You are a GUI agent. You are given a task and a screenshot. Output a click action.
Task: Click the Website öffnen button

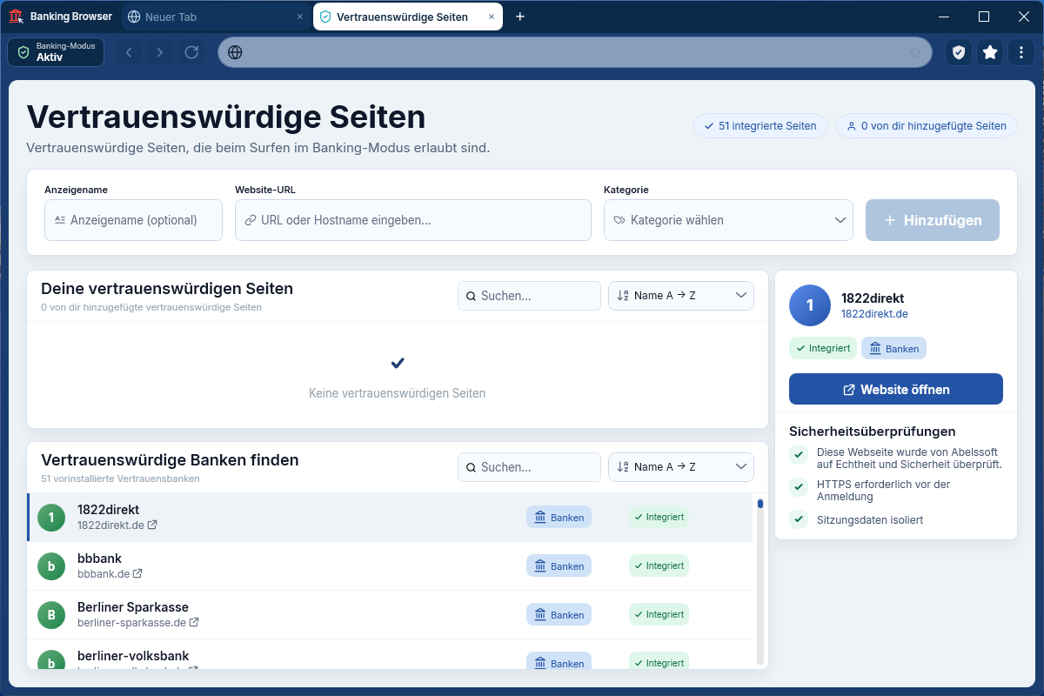point(896,390)
